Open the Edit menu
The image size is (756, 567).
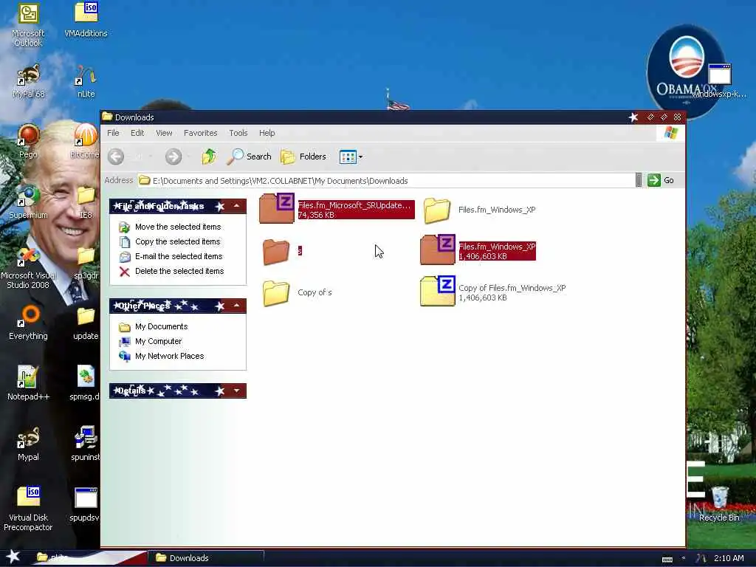(x=137, y=133)
